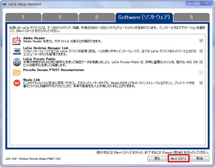Click the LaCie Setup Assistant window title
This screenshot has width=215, height=167.
[x=25, y=4]
